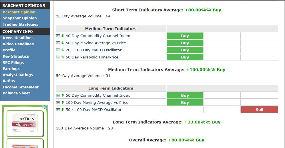The height and width of the screenshot is (148, 285).
Task: Click dollar icon beside 50 Day Moving Average
Action: (x=63, y=43)
